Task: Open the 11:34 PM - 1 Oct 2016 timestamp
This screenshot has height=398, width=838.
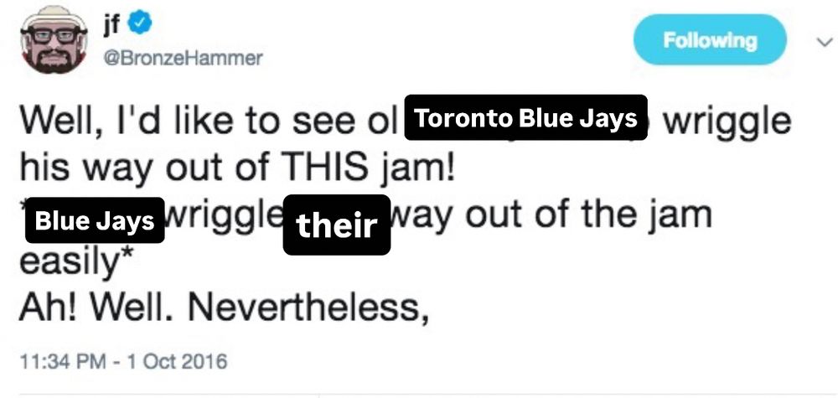Action: pyautogui.click(x=122, y=362)
